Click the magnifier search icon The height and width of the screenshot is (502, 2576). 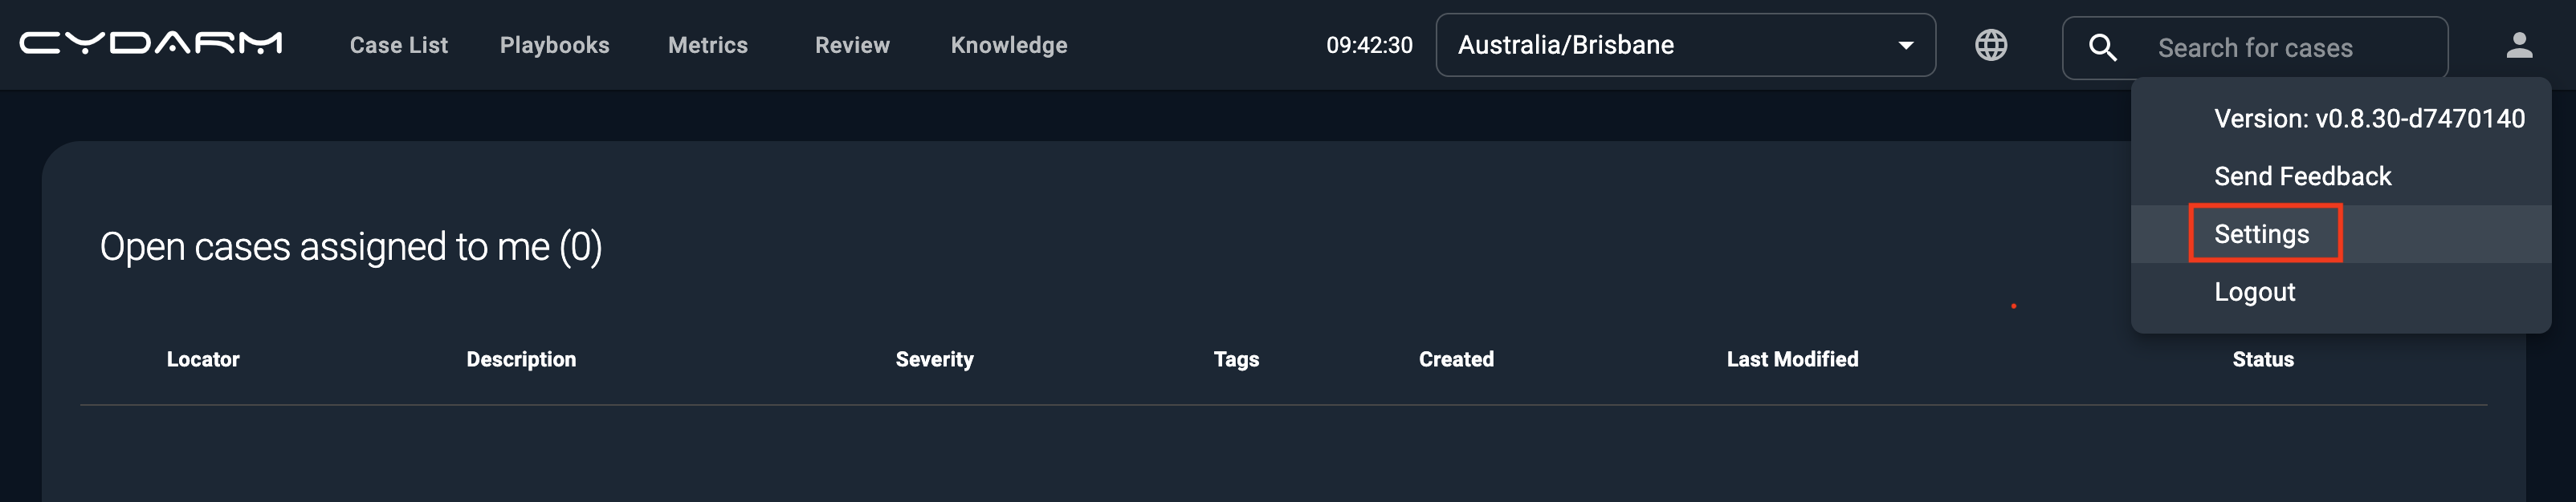click(2102, 47)
